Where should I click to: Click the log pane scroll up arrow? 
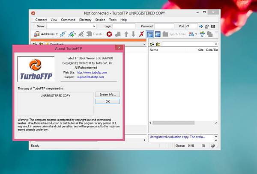click(x=216, y=136)
